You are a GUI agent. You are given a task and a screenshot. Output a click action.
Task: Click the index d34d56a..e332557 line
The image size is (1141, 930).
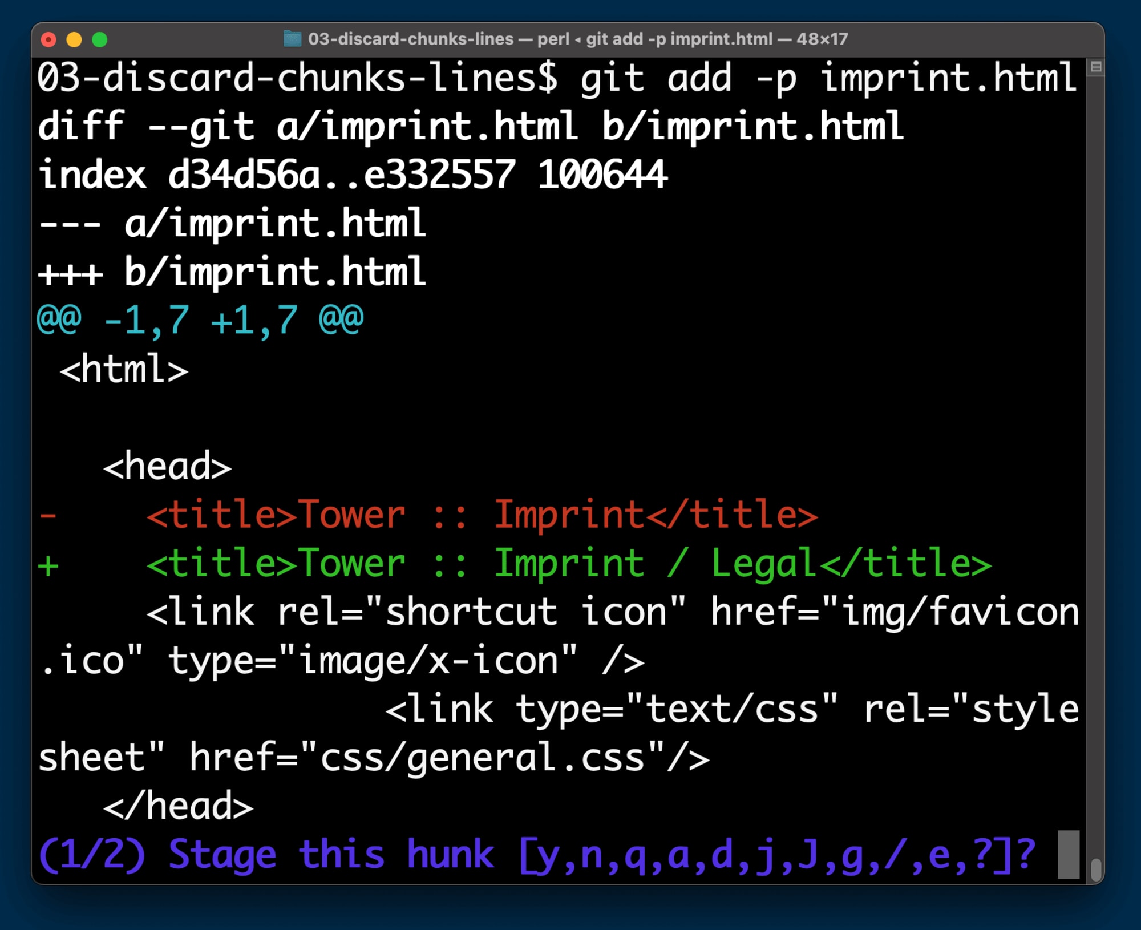pos(353,175)
